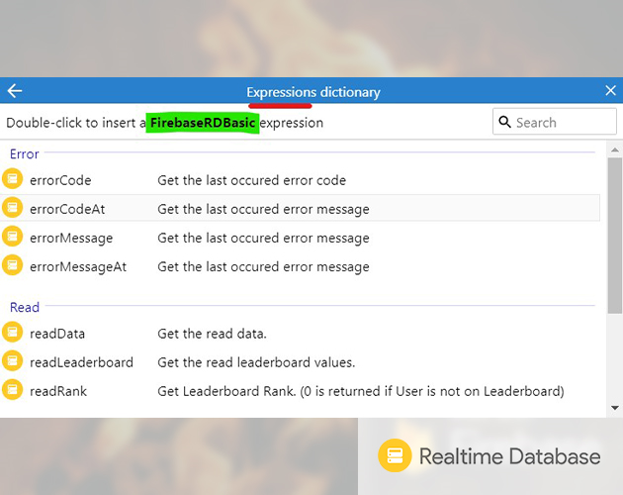Click the readLeaderboard expression icon

(x=12, y=361)
